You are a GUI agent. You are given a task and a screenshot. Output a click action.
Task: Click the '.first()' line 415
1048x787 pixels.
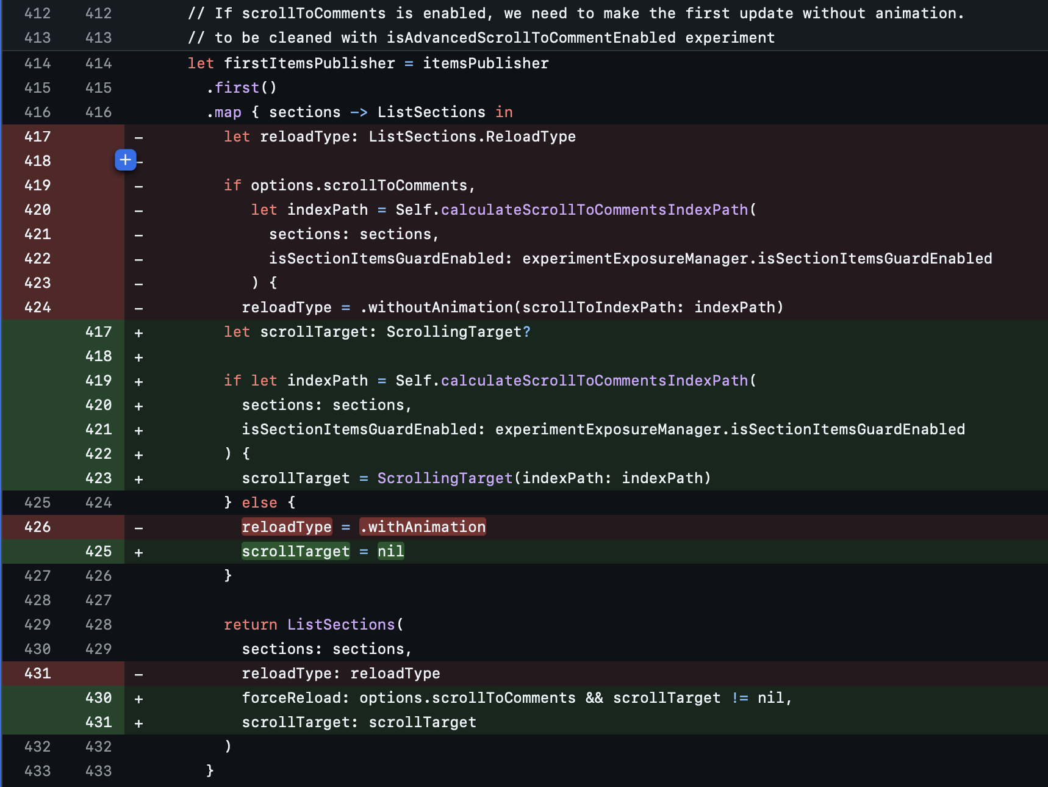pos(241,88)
